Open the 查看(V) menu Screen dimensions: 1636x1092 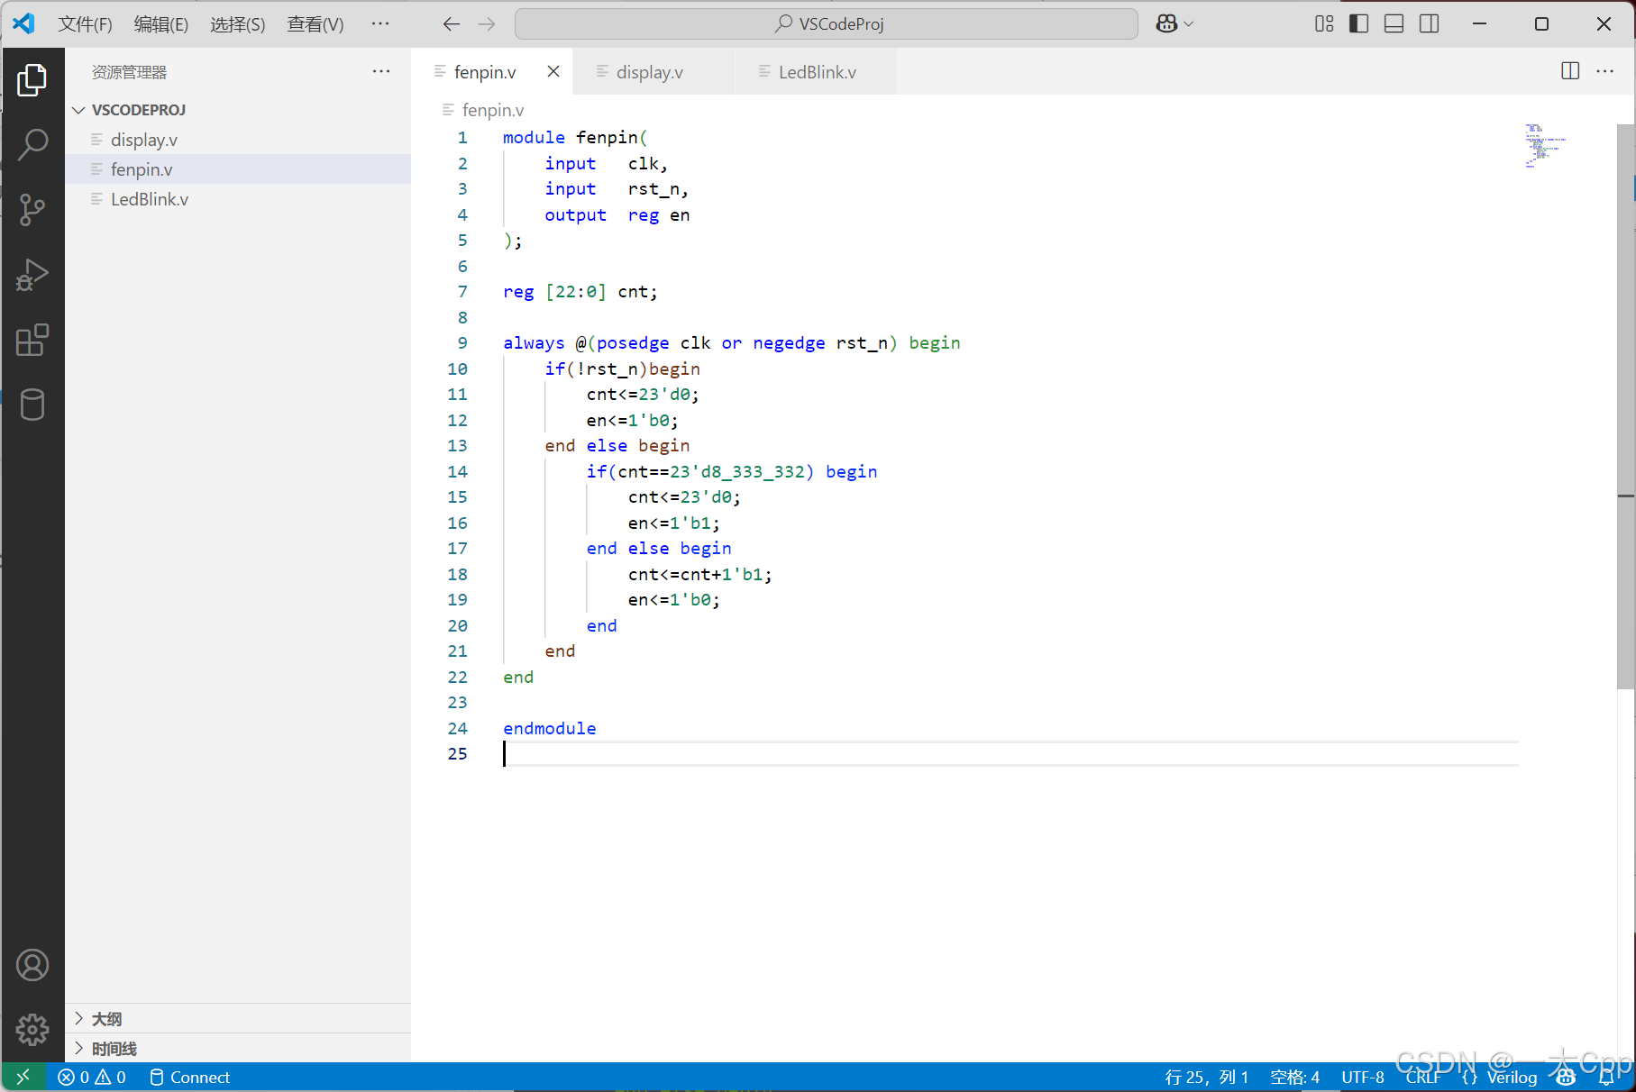point(315,24)
